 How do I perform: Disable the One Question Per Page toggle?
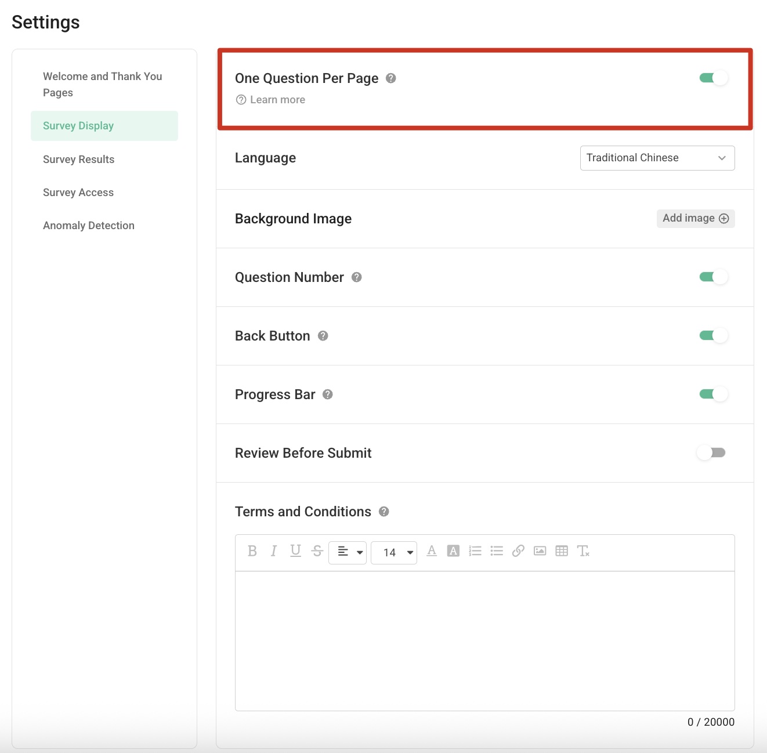tap(712, 77)
